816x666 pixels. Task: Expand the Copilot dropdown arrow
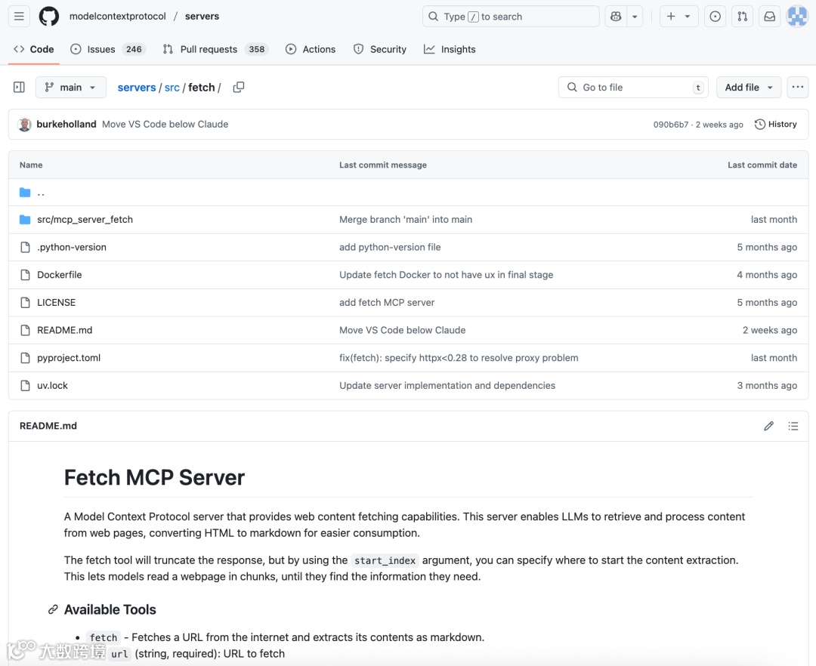point(635,17)
